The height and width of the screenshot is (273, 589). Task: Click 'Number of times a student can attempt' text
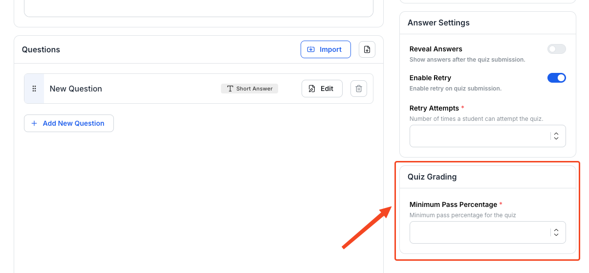coord(476,119)
